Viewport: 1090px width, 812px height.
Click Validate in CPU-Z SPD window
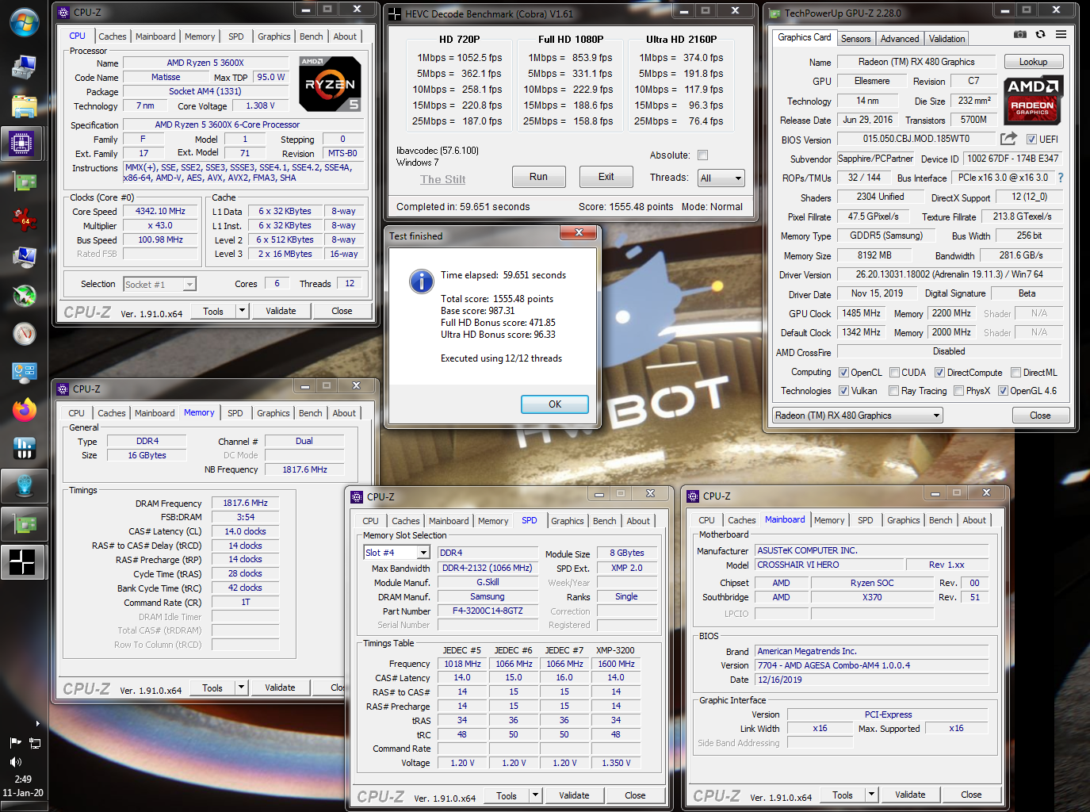574,795
